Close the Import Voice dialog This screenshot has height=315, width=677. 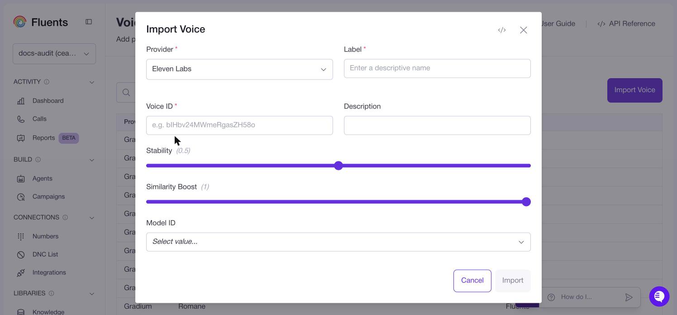click(524, 30)
